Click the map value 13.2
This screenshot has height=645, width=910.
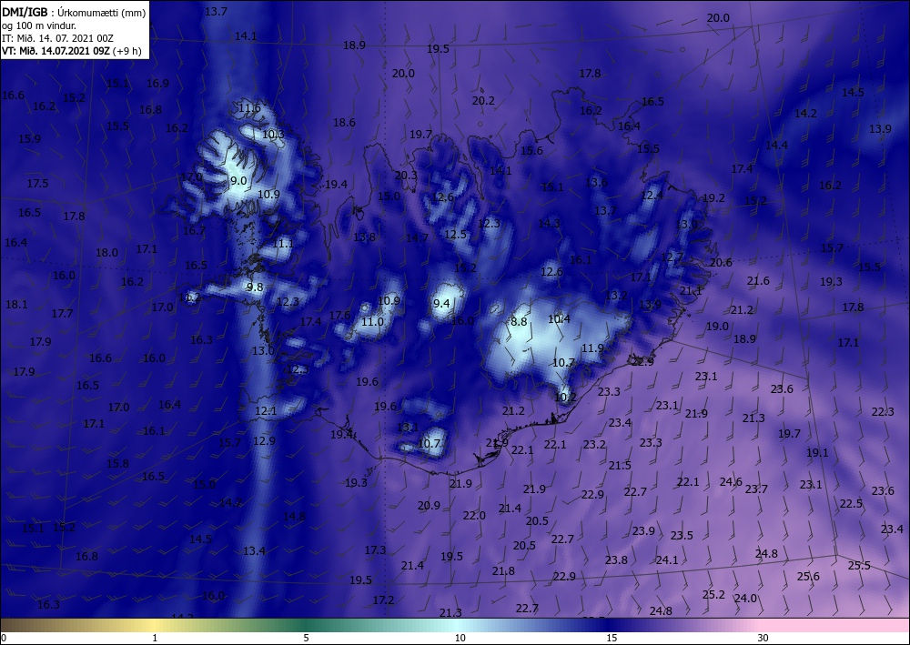point(616,296)
